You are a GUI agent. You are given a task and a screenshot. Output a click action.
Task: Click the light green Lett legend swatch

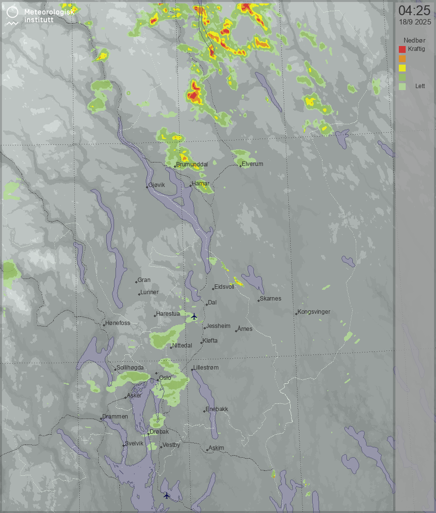coord(402,86)
